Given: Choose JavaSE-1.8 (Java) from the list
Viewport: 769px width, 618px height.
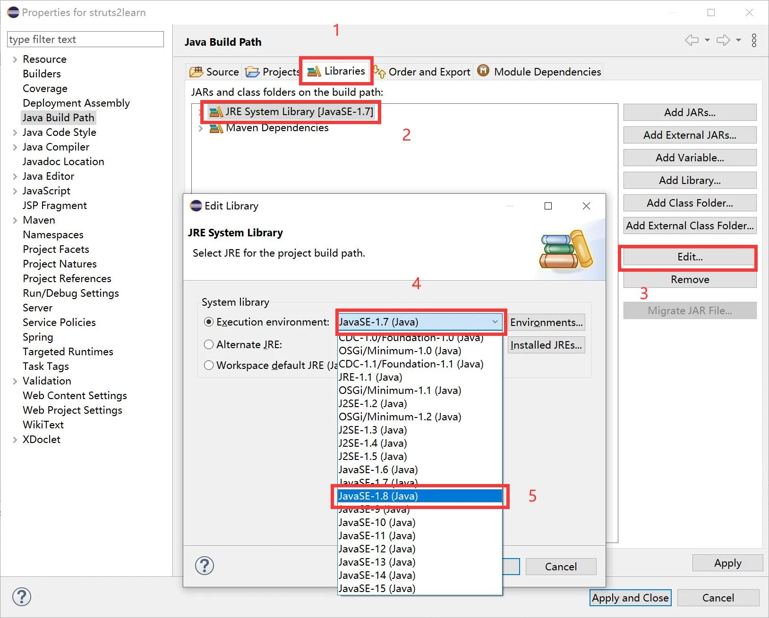Looking at the screenshot, I should (420, 496).
